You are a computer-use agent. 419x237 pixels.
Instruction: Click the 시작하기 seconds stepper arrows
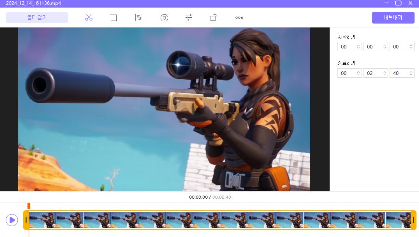pos(410,47)
